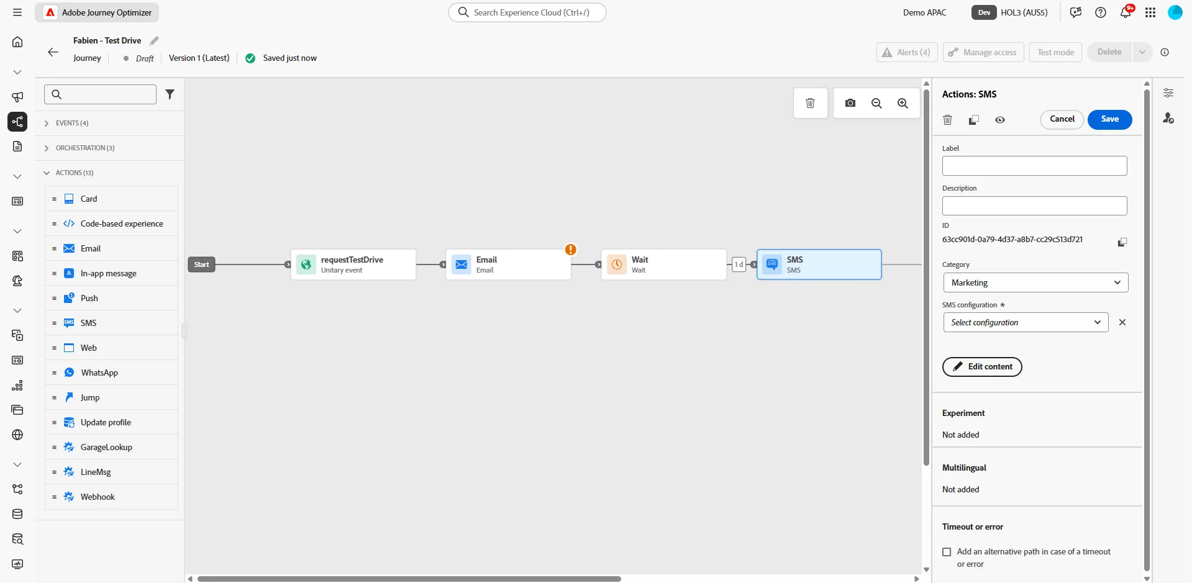Click the trash icon in Actions: SMS panel
This screenshot has height=583, width=1192.
(x=947, y=120)
